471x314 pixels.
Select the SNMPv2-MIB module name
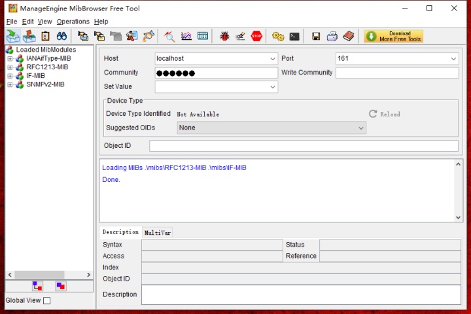pyautogui.click(x=45, y=84)
